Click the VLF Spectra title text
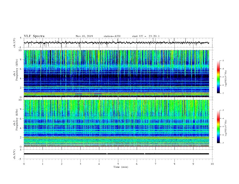Viewport: 239px width, 184px height. (34, 36)
